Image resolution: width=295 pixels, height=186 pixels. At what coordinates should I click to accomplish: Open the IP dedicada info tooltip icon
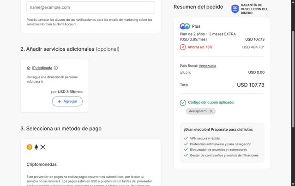56,68
